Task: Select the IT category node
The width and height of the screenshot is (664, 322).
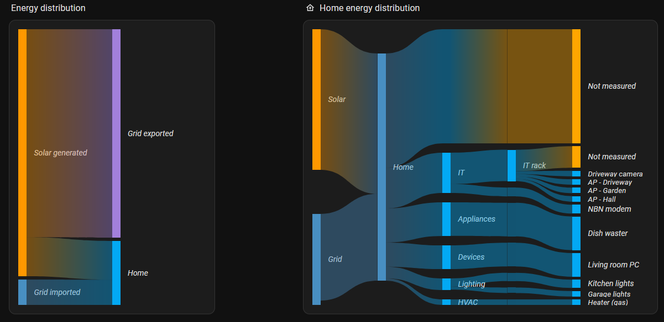Action: click(446, 173)
